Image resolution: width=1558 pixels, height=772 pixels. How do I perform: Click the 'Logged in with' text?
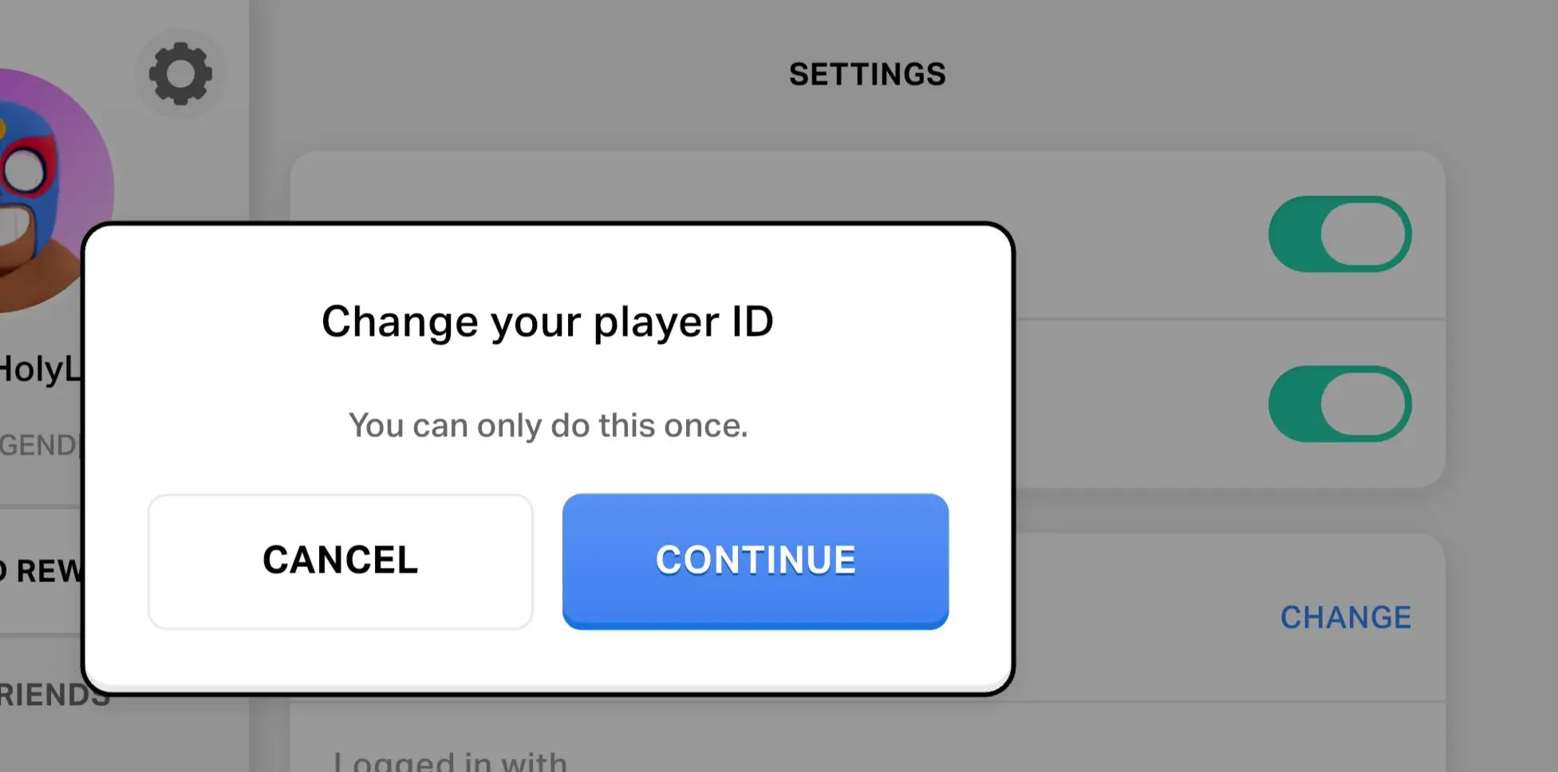point(450,761)
